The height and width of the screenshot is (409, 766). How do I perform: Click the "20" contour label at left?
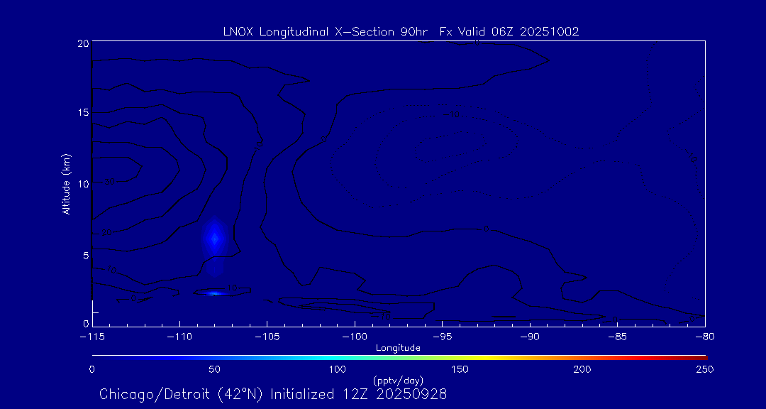tap(107, 232)
